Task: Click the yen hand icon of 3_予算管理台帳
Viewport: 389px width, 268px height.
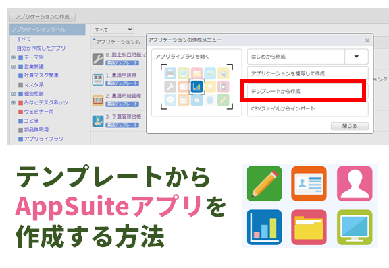Action: (98, 121)
